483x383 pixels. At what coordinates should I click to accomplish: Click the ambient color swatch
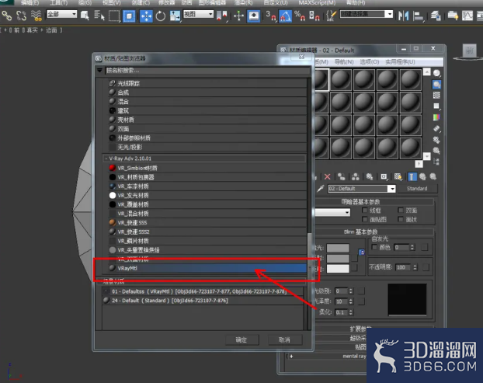[x=338, y=248]
